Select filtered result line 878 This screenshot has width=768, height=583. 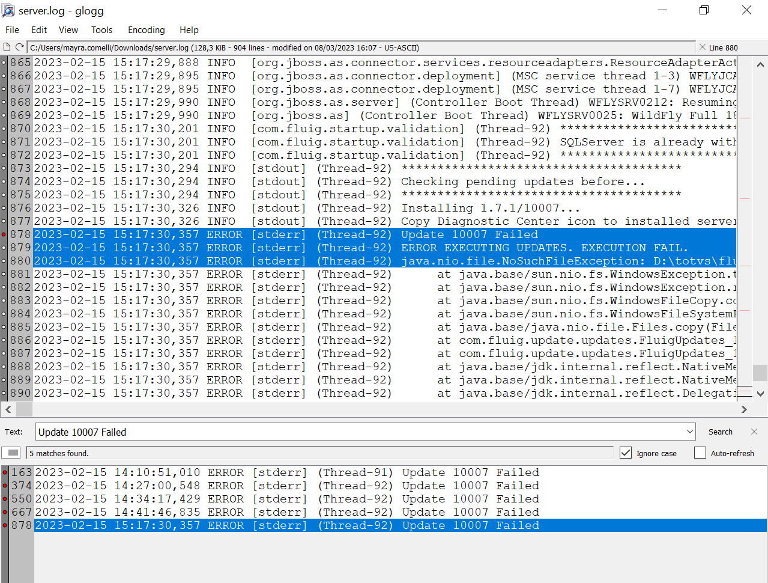pos(401,525)
